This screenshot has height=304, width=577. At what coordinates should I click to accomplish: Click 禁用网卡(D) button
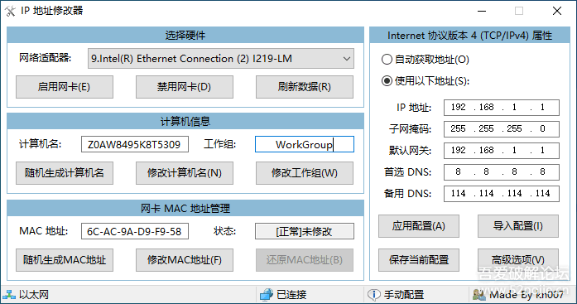click(x=185, y=87)
